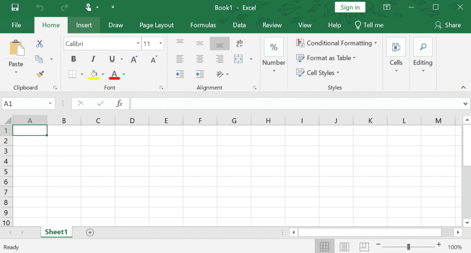Toggle Italic formatting
The width and height of the screenshot is (471, 253).
pos(93,59)
